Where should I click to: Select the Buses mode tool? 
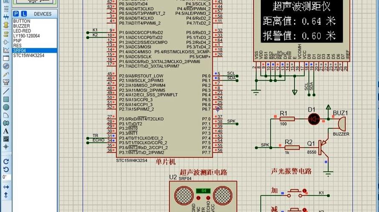click(6, 17)
